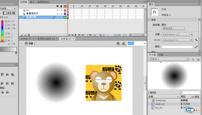This screenshot has width=202, height=115.
Task: Open the timeline panel options menu
Action: pyautogui.click(x=145, y=2)
